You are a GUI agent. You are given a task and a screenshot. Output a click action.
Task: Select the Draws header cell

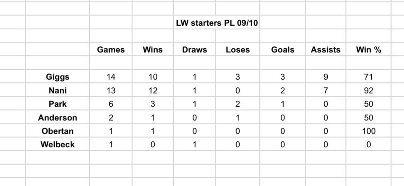195,50
